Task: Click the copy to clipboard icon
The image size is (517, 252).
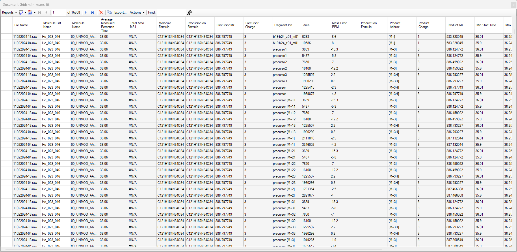Action: click(109, 12)
